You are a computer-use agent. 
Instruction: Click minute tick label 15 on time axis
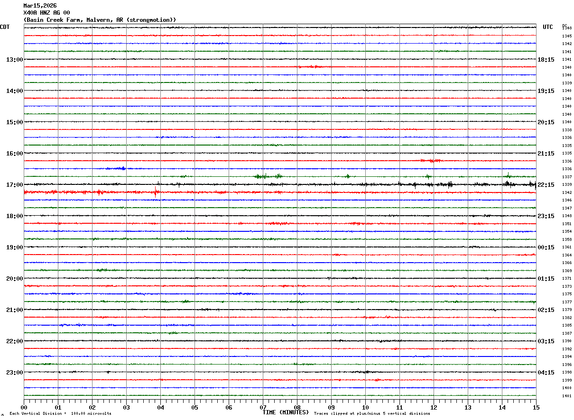(536, 407)
